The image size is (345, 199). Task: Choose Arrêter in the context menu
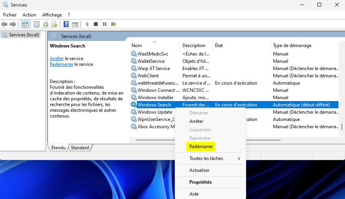click(196, 121)
